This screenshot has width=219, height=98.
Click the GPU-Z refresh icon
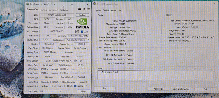[x=84, y=9]
